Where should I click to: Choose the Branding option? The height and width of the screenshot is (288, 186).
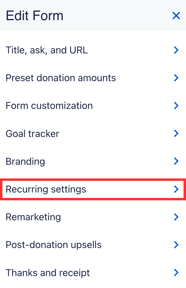25,161
